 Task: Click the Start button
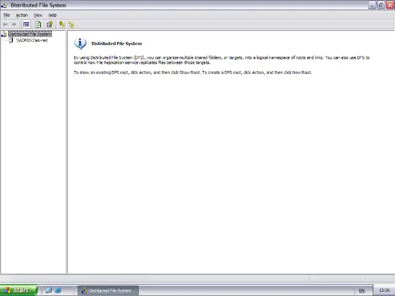[x=15, y=290]
